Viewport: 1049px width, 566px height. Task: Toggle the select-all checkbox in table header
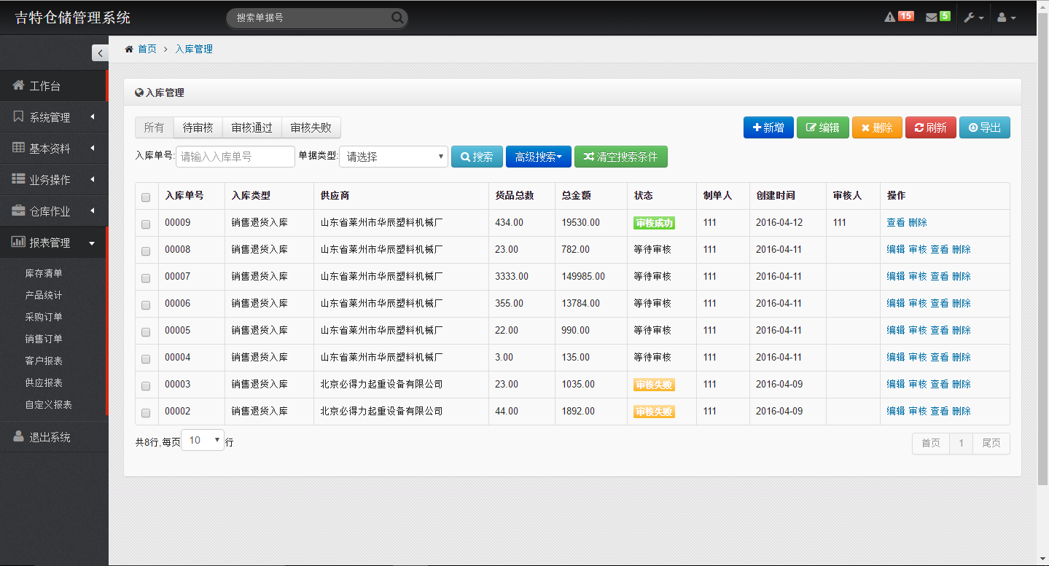146,197
